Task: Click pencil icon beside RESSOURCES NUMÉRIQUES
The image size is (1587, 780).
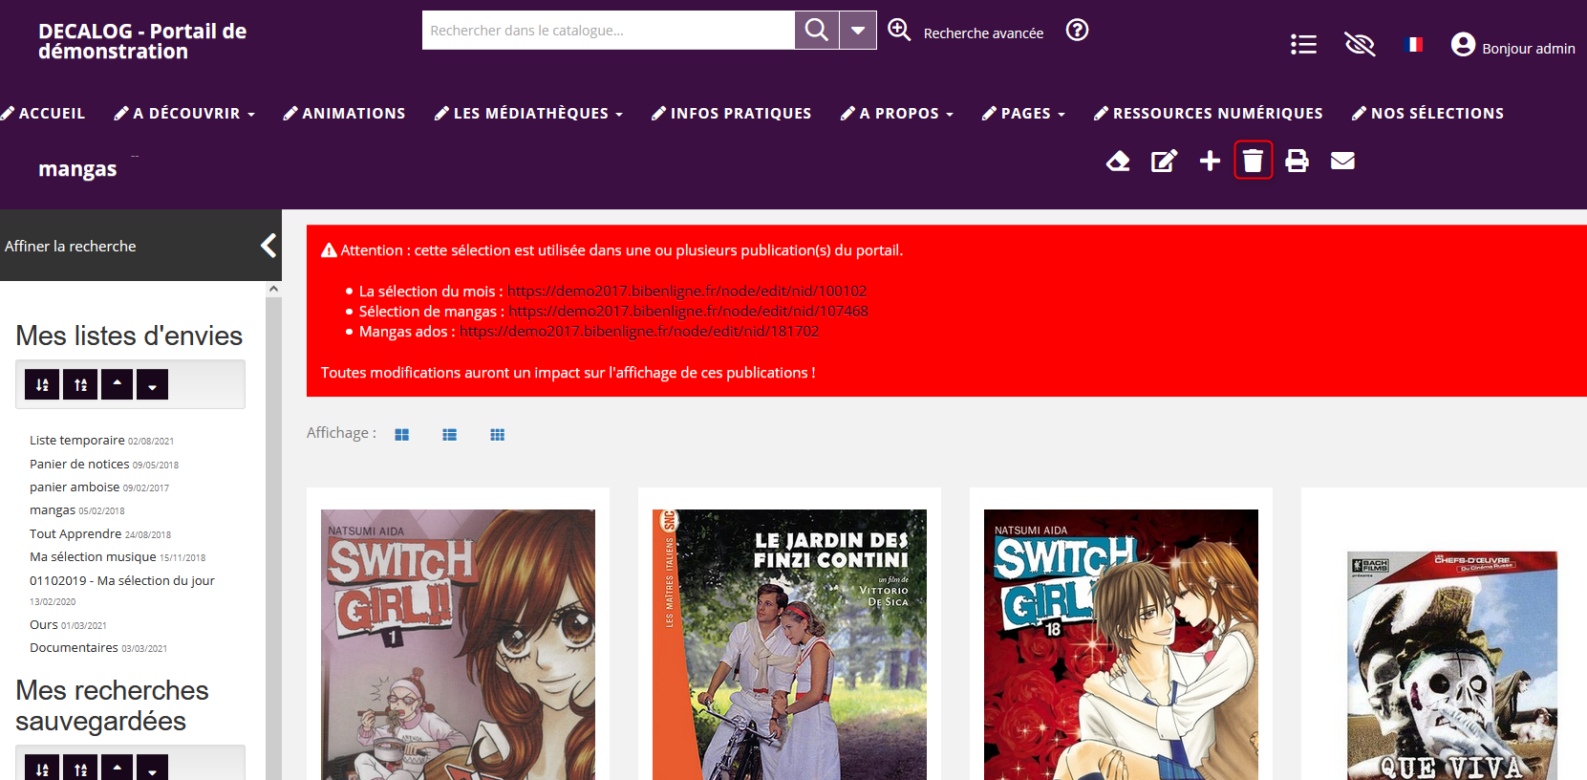Action: [1101, 113]
